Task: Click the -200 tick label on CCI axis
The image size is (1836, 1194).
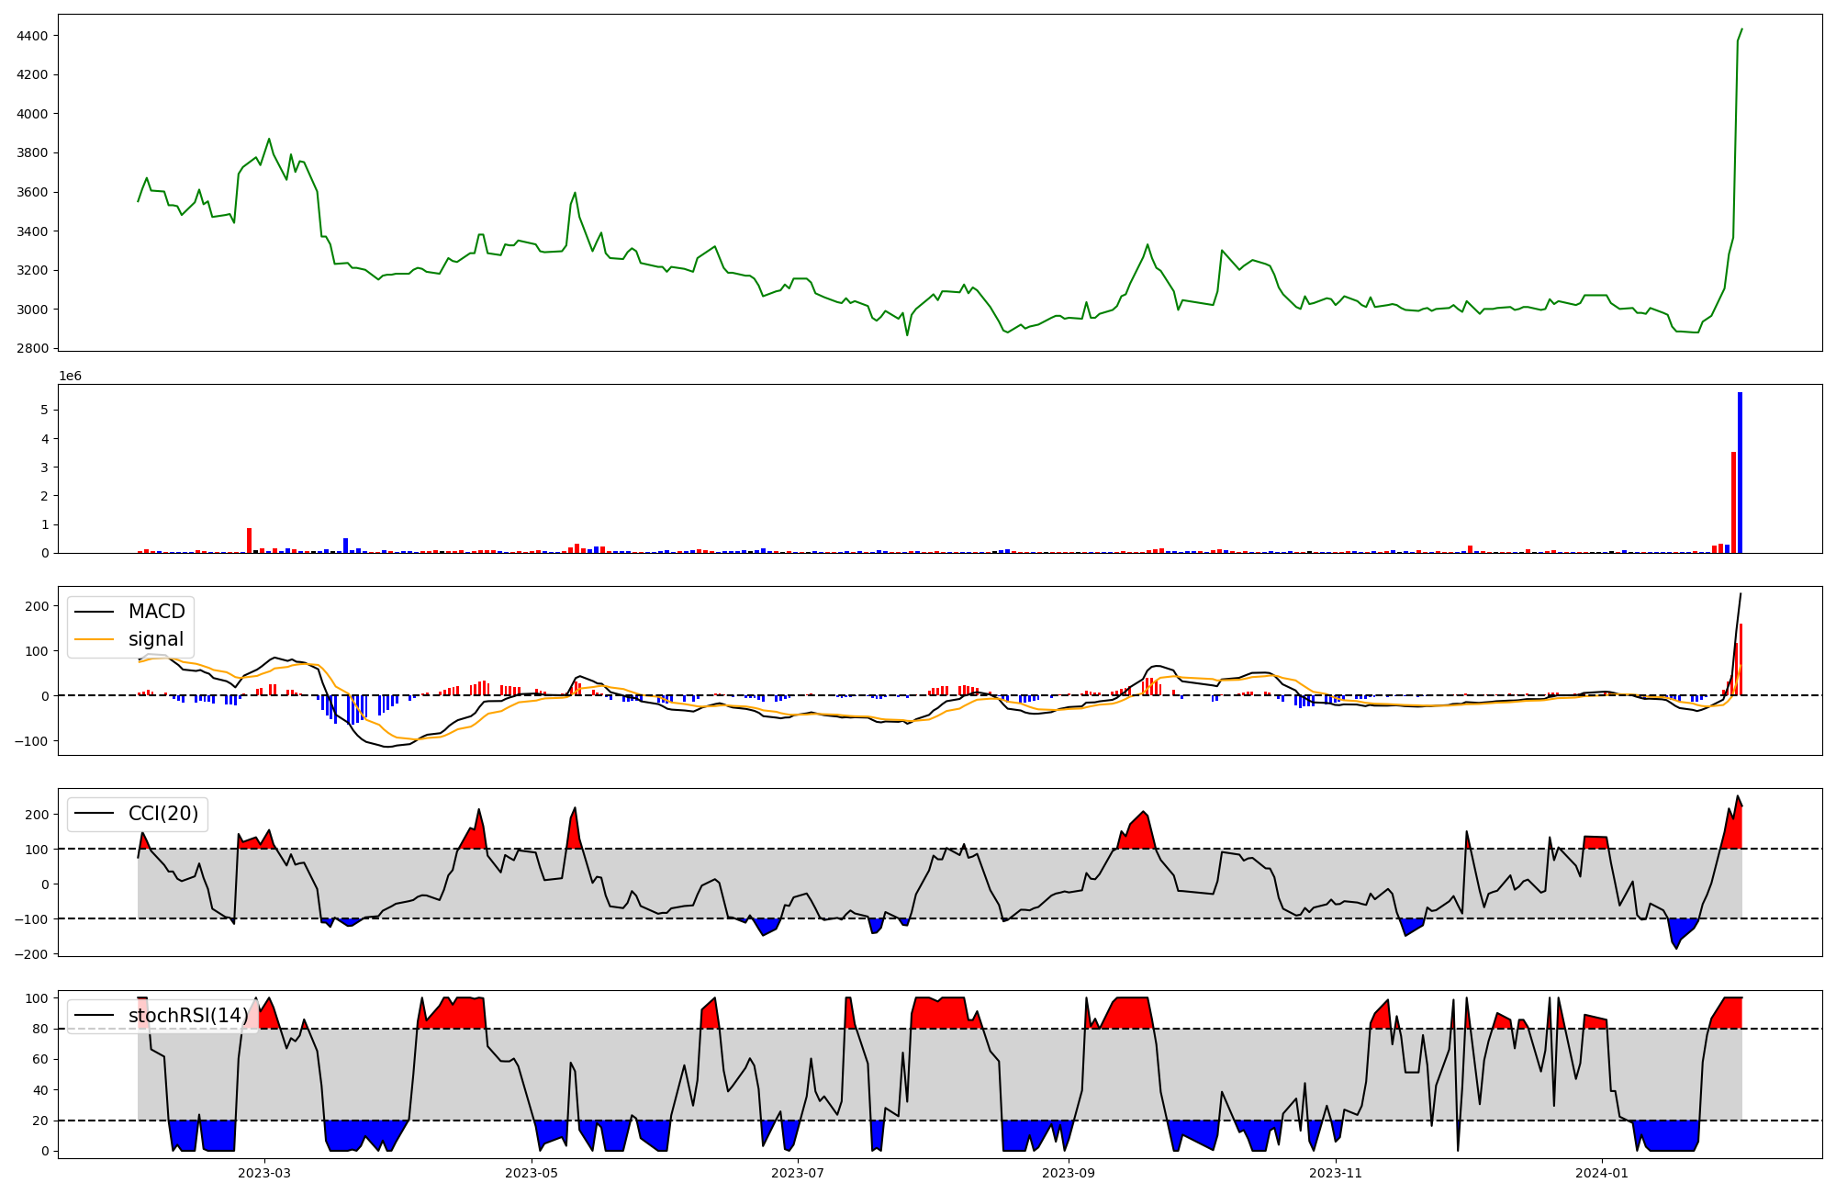Action: [30, 954]
